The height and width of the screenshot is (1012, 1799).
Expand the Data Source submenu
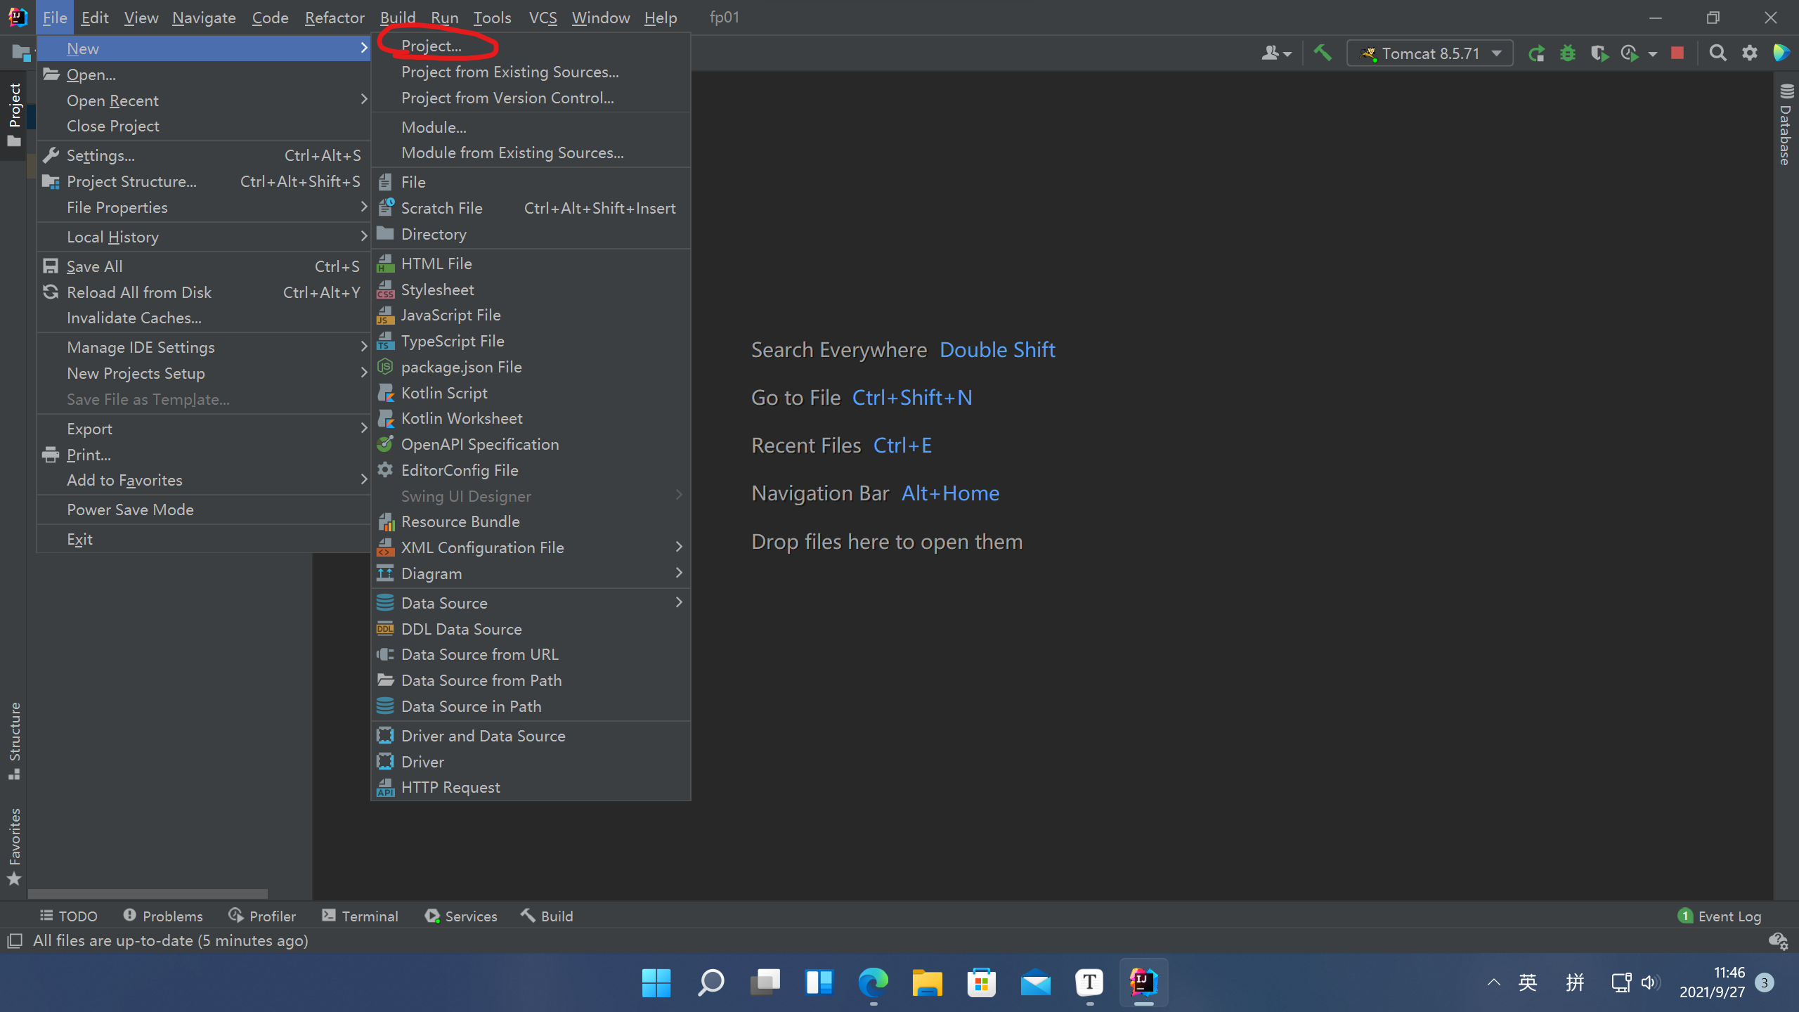pyautogui.click(x=531, y=603)
